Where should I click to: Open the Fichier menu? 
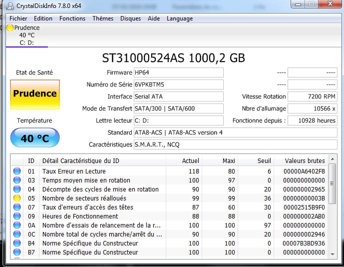(18, 18)
